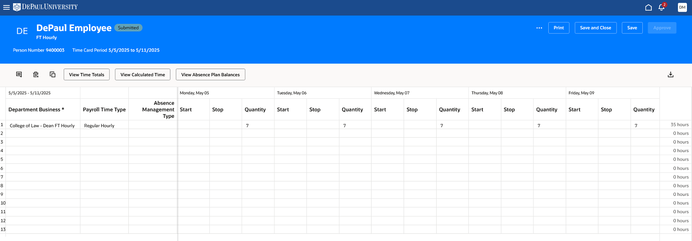Click the Payroll Time Type column header
The image size is (692, 241).
[104, 110]
